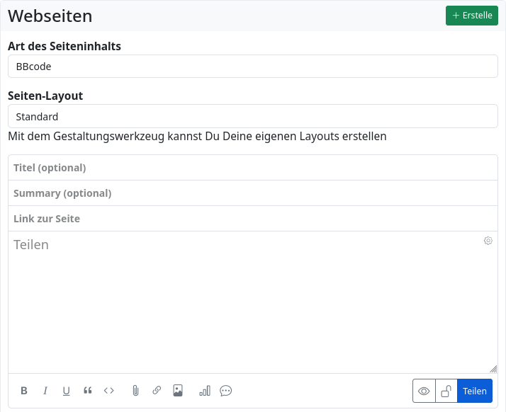Select the Link zur Seite field
Image resolution: width=506 pixels, height=412 pixels.
[253, 219]
